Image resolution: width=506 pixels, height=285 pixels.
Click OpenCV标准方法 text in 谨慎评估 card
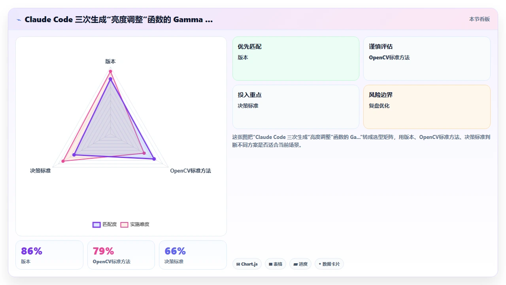[x=389, y=57]
